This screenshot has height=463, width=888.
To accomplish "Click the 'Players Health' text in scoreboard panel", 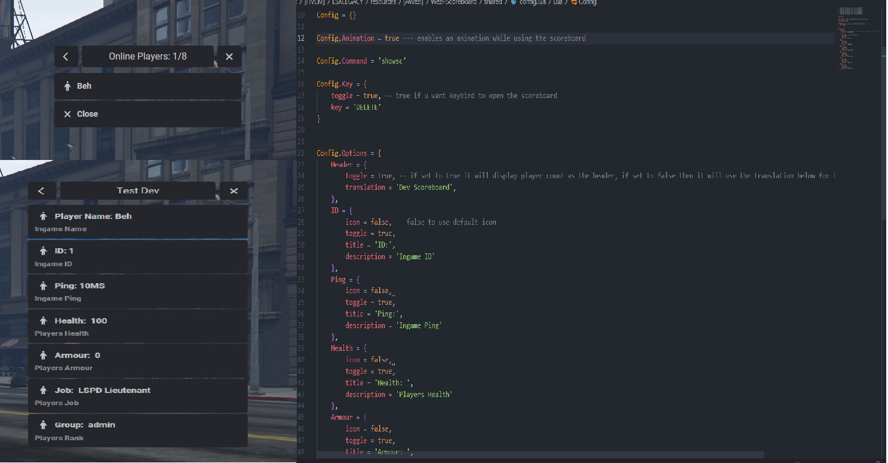I will [62, 334].
